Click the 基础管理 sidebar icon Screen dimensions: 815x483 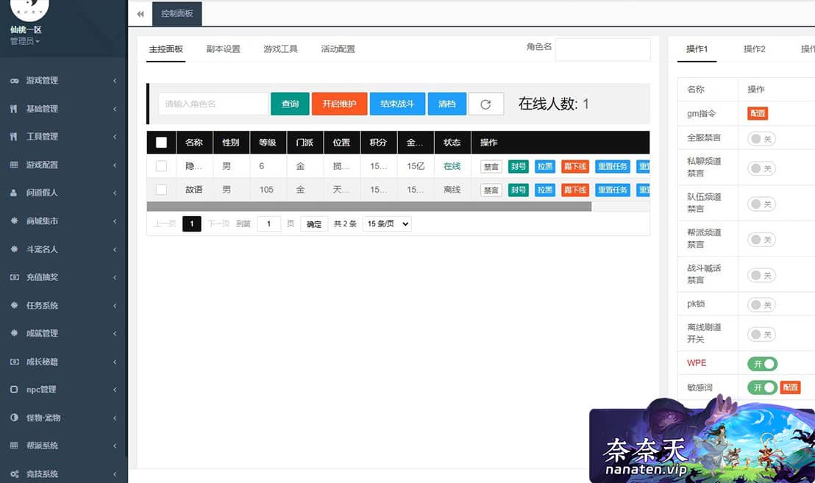click(x=14, y=109)
